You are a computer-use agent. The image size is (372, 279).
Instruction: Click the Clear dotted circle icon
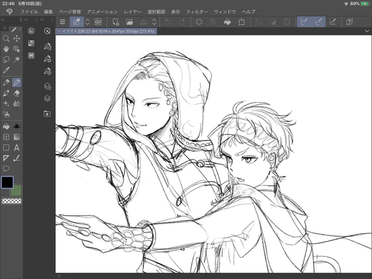coord(199,22)
